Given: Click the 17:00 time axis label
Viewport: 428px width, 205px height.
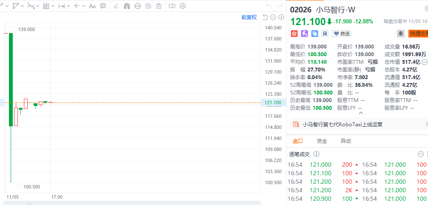Looking at the screenshot, I should point(57,197).
